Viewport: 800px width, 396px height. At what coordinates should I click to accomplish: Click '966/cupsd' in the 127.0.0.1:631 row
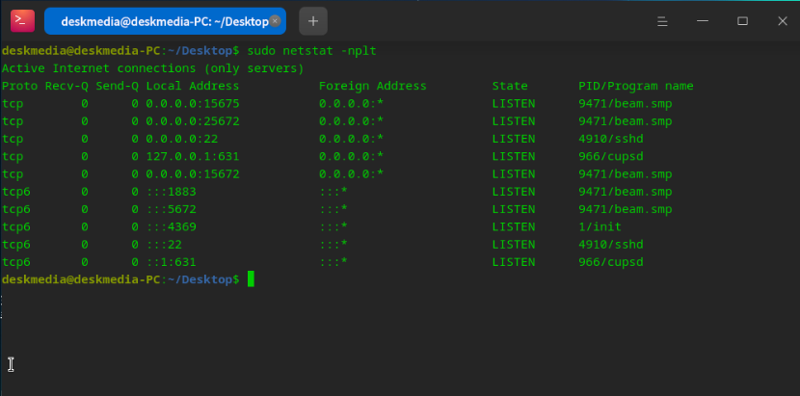pos(611,156)
